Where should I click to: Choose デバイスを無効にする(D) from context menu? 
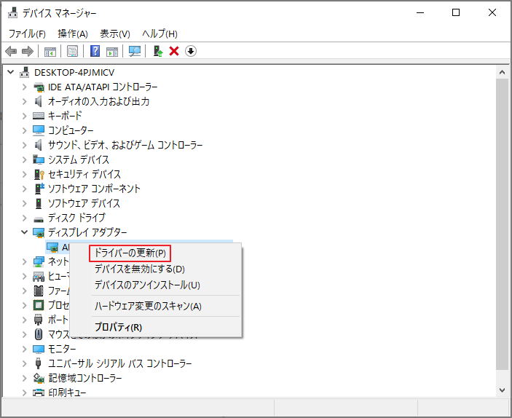pyautogui.click(x=139, y=269)
